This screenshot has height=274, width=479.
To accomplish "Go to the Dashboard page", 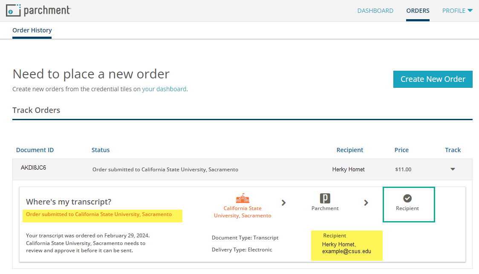I will pyautogui.click(x=375, y=11).
